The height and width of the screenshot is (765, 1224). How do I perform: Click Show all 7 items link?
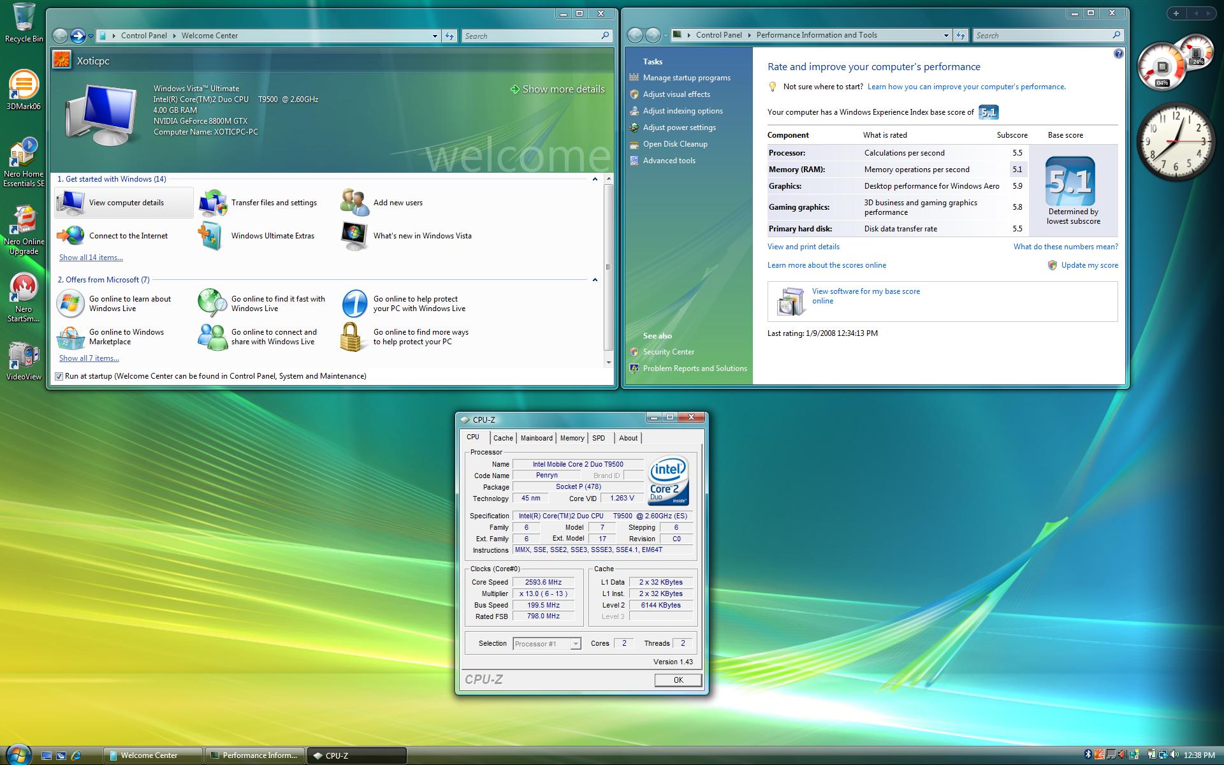point(89,358)
